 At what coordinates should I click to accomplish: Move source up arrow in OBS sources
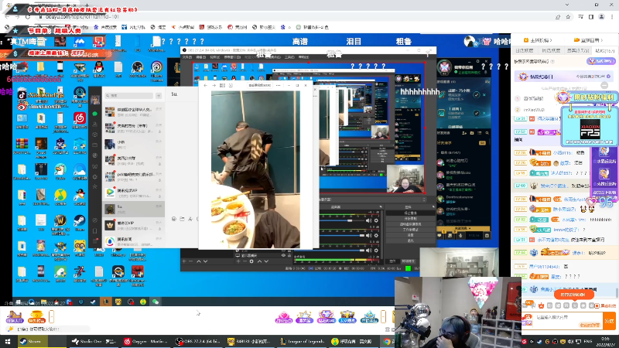pyautogui.click(x=259, y=261)
